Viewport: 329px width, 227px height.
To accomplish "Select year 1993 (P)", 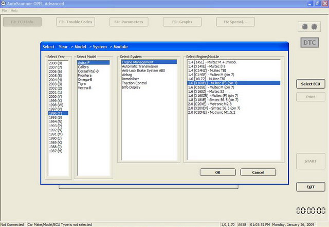I will pyautogui.click(x=58, y=126).
